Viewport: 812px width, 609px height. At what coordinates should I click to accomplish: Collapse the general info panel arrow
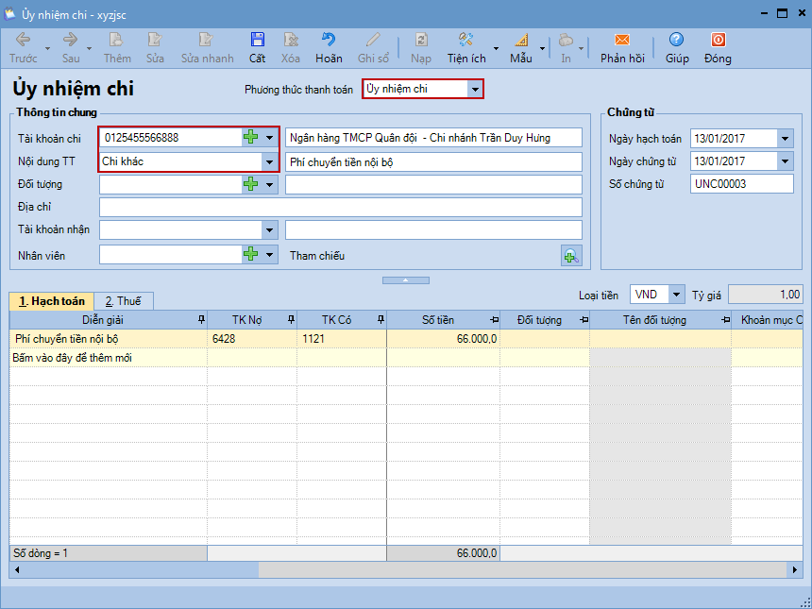(x=404, y=279)
